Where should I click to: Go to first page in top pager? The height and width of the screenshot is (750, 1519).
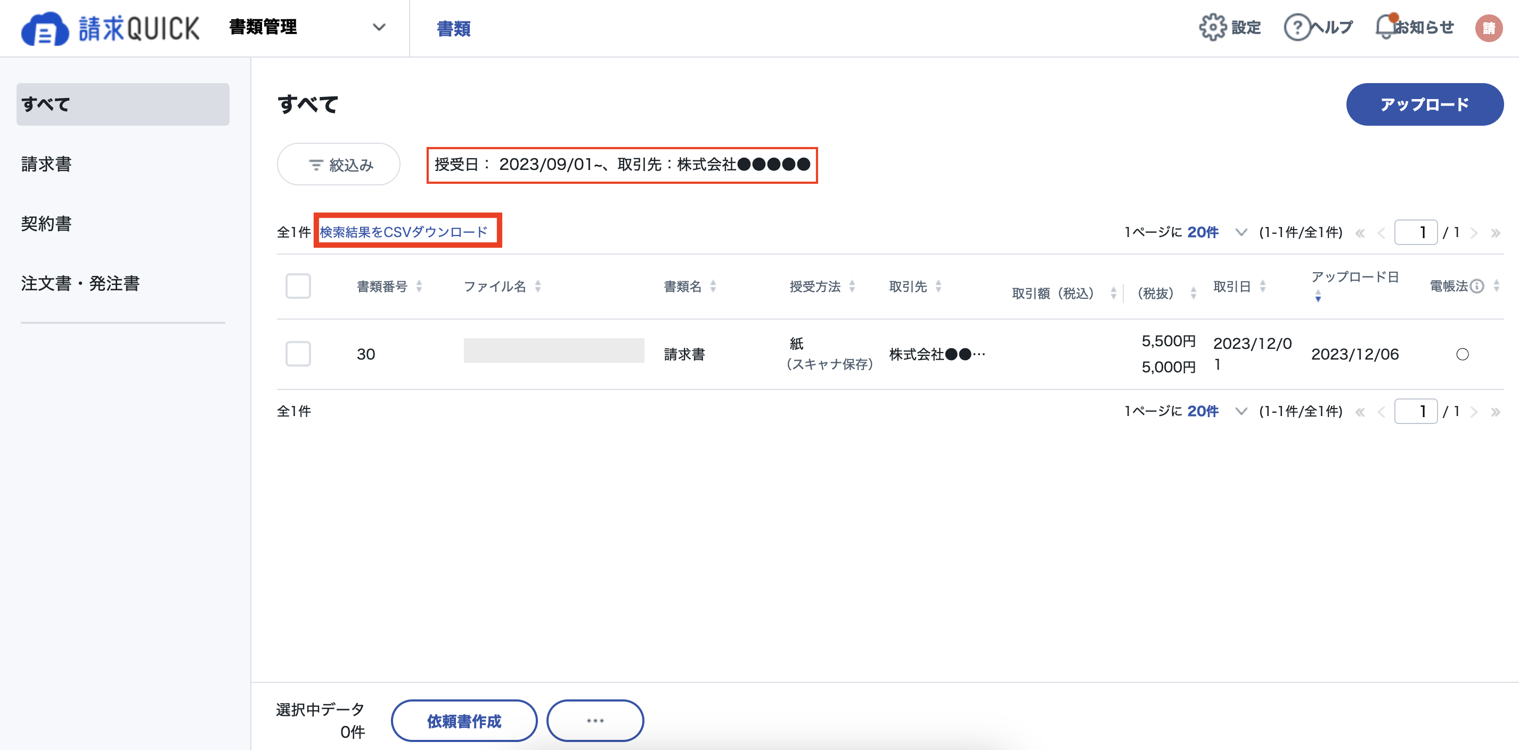[1360, 233]
